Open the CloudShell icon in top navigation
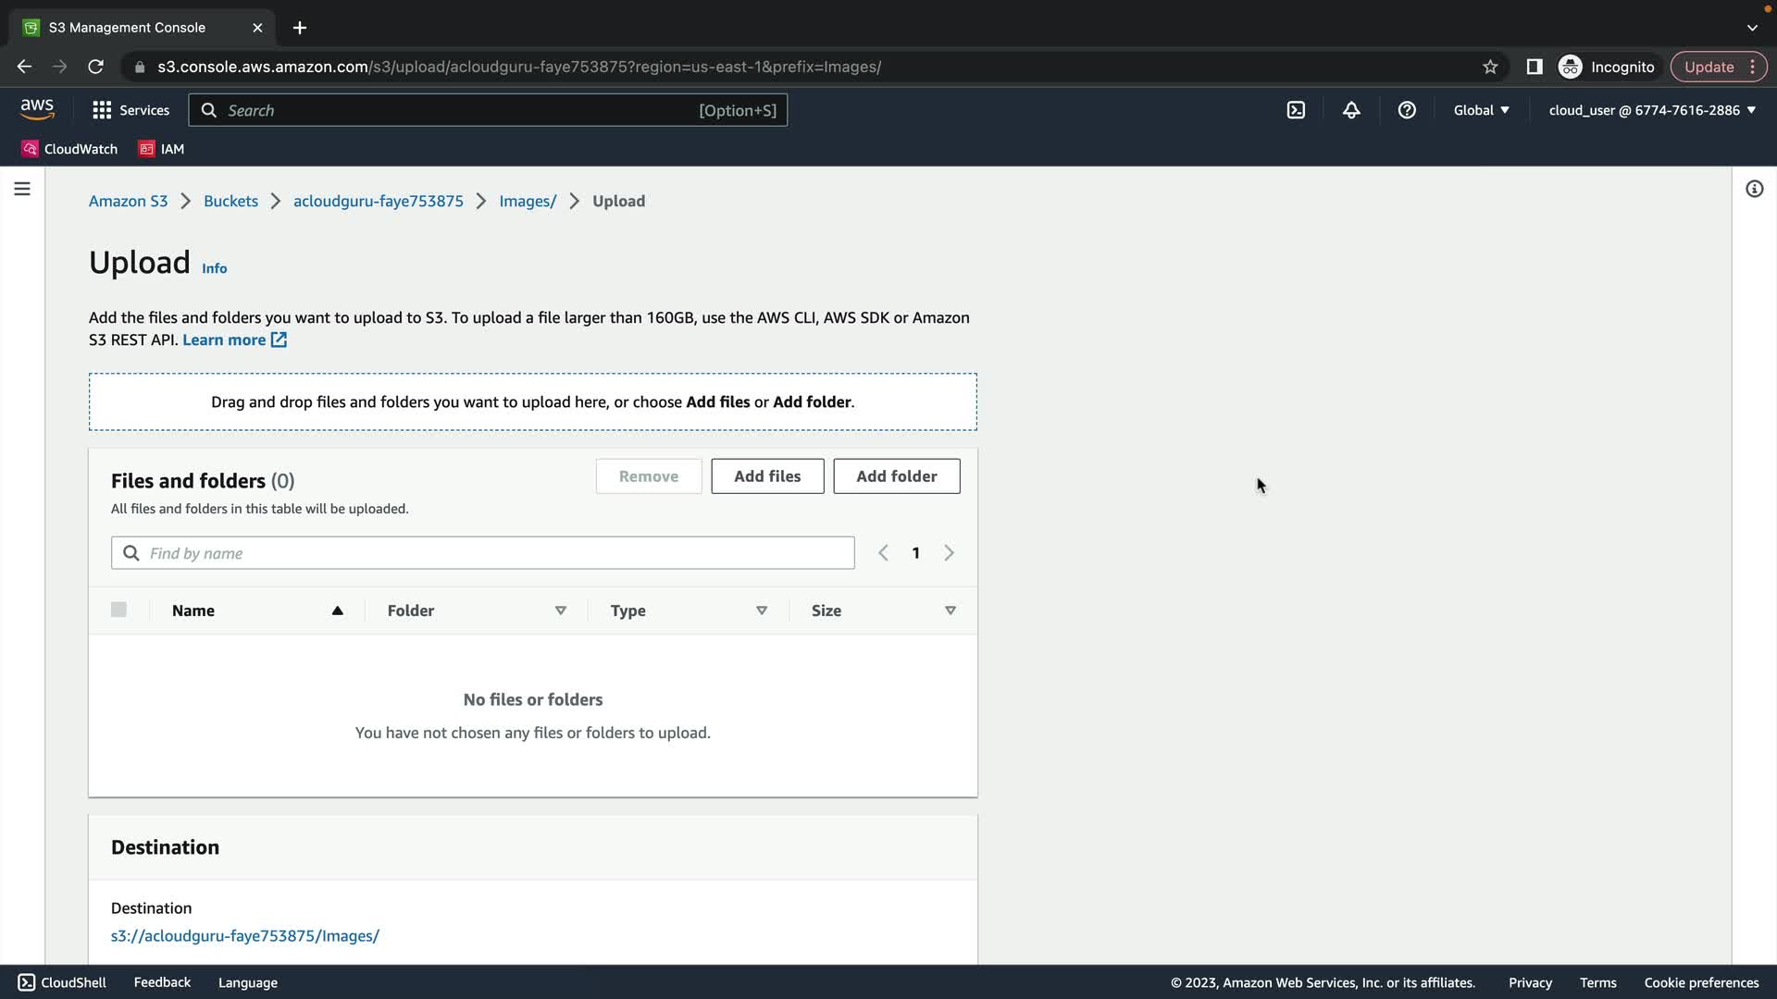The width and height of the screenshot is (1777, 999). [x=1296, y=110]
